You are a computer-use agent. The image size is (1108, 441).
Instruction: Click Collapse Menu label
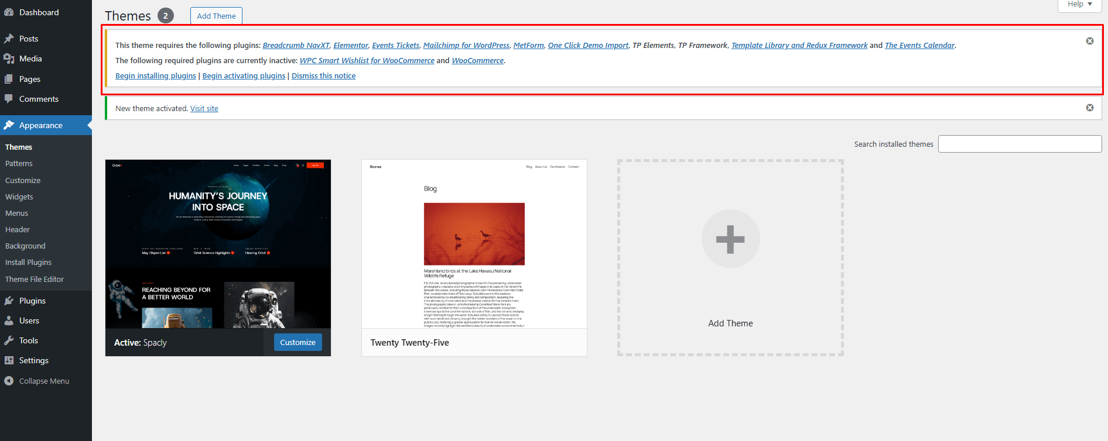tap(44, 381)
